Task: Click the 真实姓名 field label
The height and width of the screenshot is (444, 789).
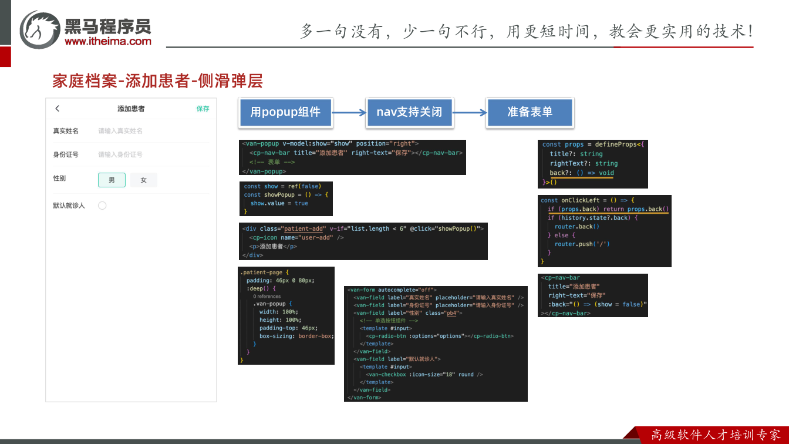Action: click(x=66, y=131)
